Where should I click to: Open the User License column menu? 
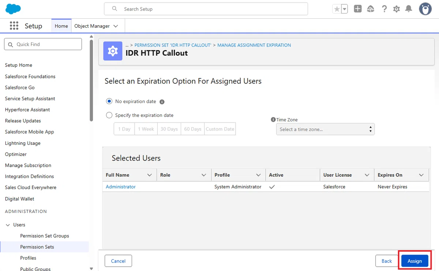367,175
